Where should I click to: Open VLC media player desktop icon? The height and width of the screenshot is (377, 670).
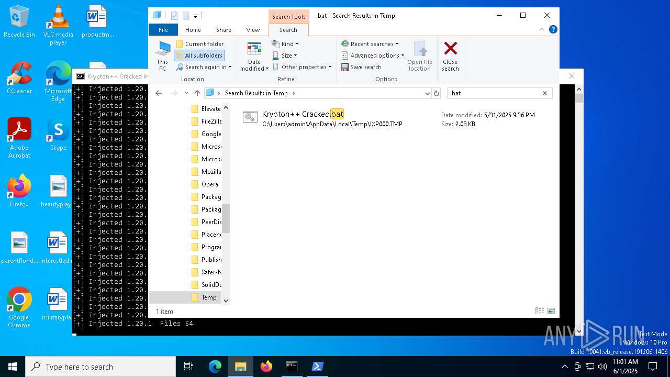coord(58,25)
